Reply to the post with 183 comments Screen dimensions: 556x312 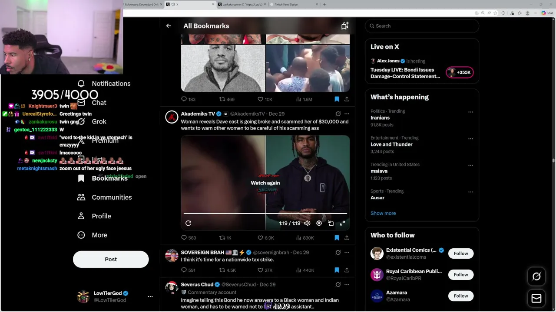(x=188, y=99)
